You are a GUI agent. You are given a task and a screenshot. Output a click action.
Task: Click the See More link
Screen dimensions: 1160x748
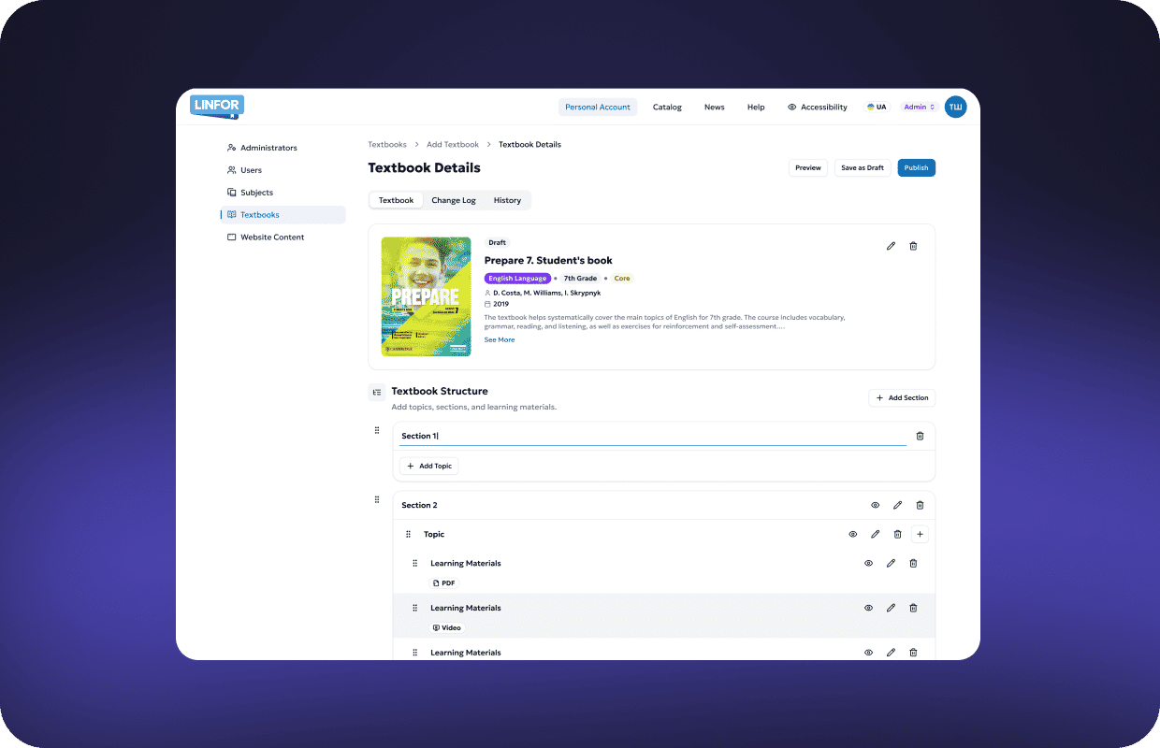pyautogui.click(x=500, y=340)
